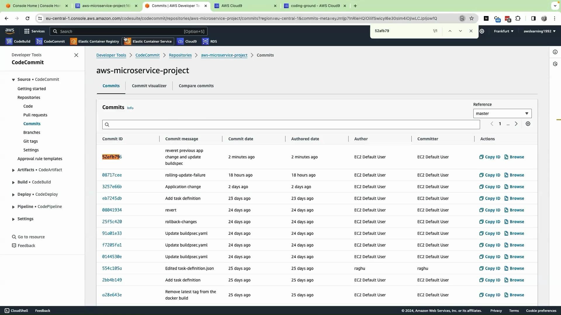Switch to AWS Cloud9 browser tab
The width and height of the screenshot is (561, 315).
[x=245, y=6]
